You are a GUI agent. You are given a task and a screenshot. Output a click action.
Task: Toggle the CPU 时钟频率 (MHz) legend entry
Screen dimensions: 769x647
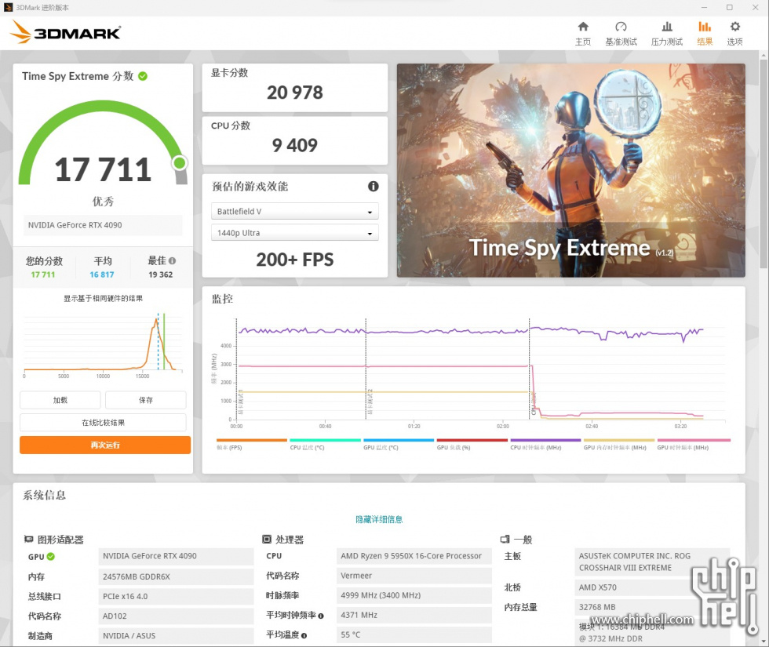click(x=546, y=444)
